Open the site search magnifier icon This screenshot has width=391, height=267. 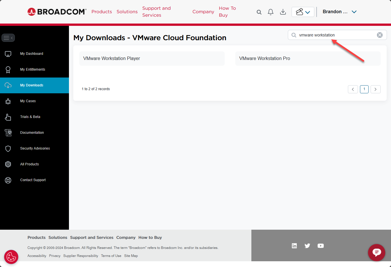coord(259,12)
